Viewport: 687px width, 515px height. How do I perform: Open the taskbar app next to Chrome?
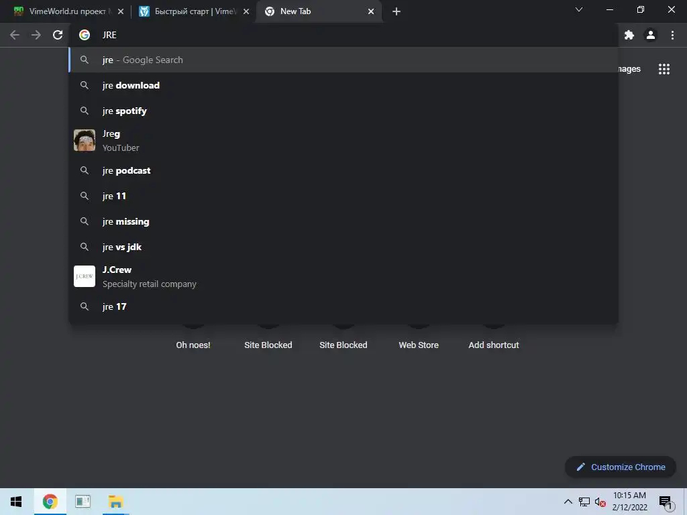click(83, 502)
